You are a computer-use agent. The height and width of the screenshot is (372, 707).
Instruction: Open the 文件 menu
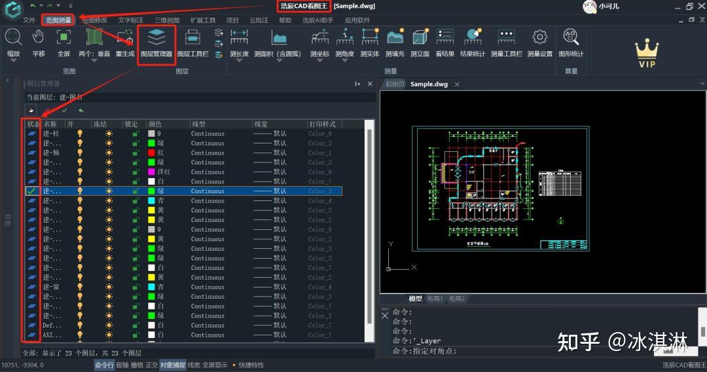pos(29,20)
